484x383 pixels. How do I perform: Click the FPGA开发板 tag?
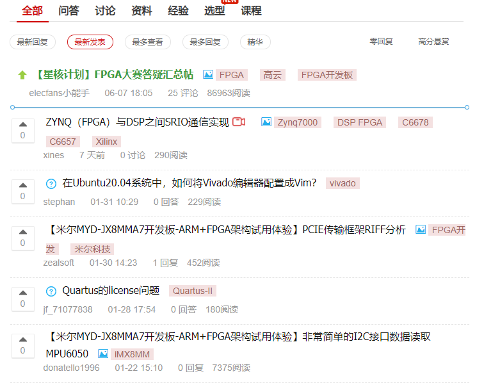(x=327, y=75)
